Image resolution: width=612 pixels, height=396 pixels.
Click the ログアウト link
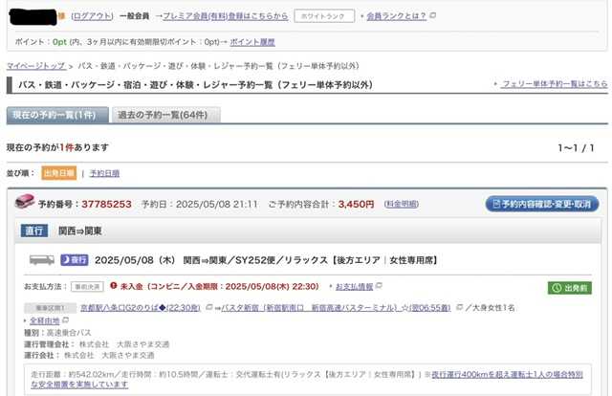pos(93,16)
